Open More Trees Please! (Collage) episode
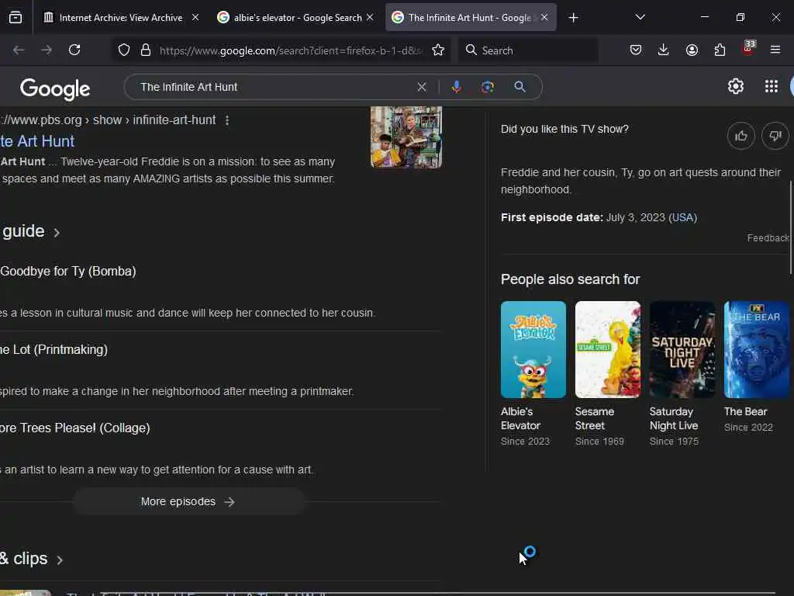 pos(75,428)
